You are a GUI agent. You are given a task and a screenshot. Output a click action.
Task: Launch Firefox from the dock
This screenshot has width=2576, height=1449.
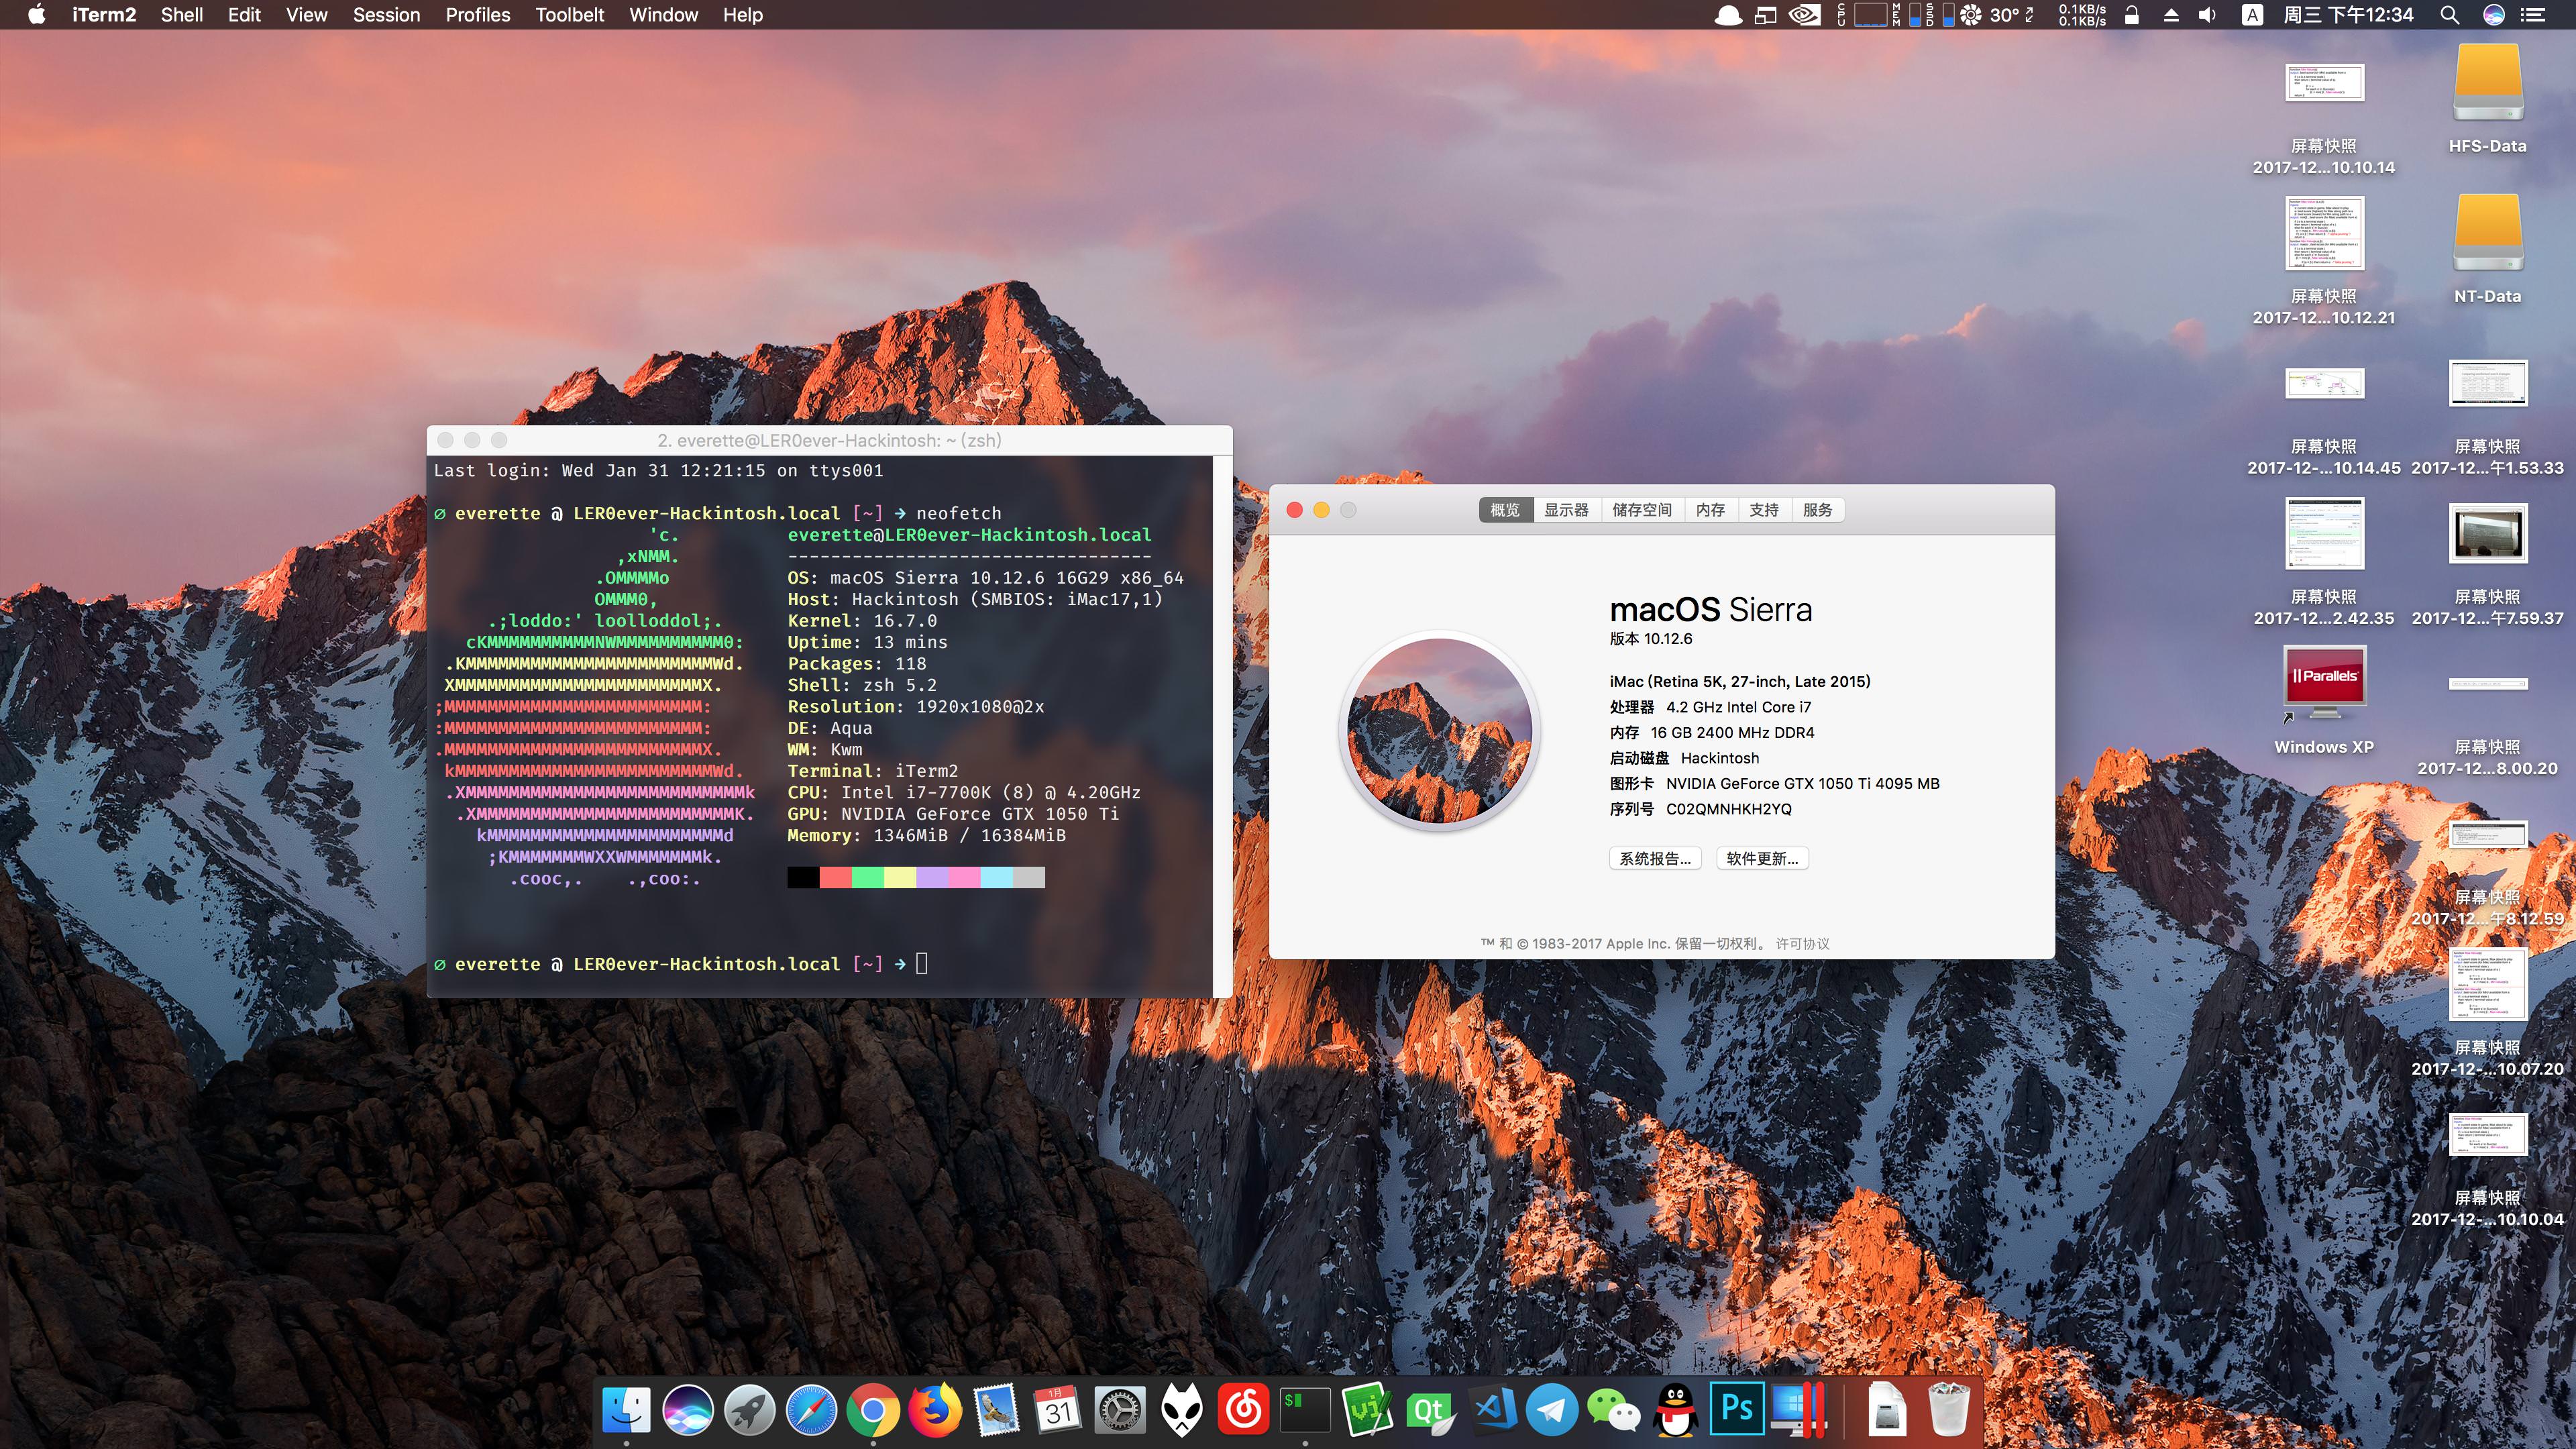[x=934, y=1410]
